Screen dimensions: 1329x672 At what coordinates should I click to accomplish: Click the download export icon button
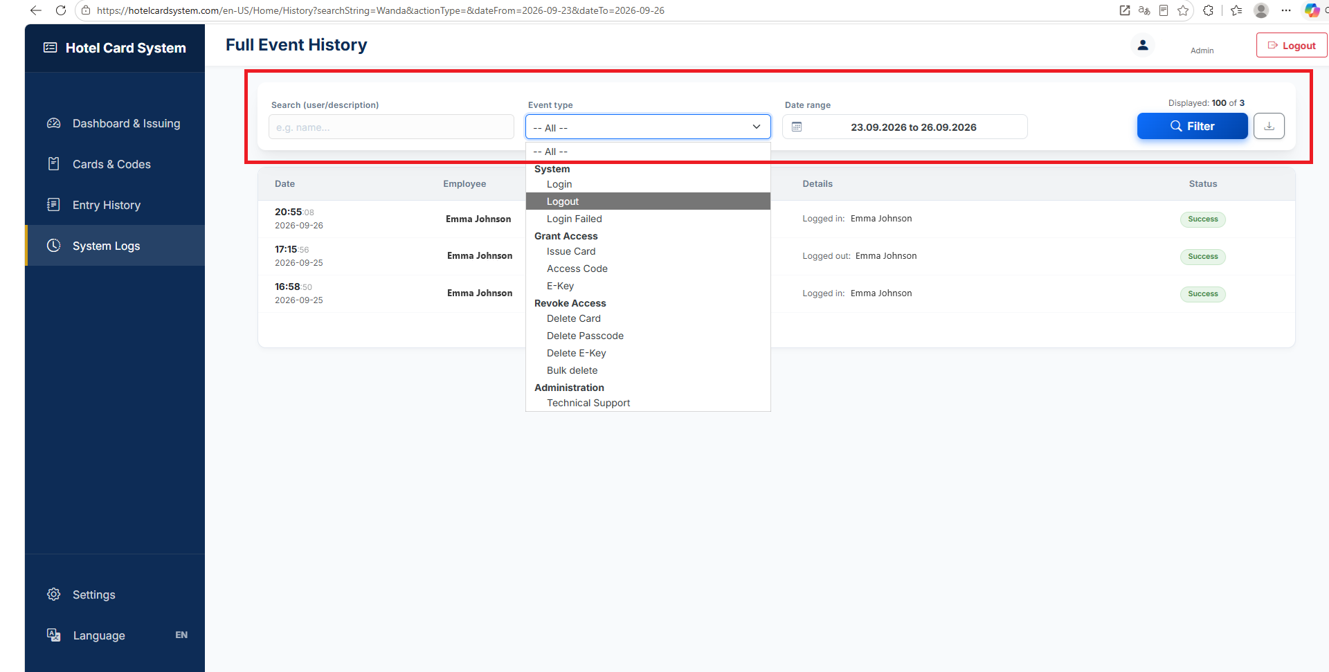coord(1269,126)
